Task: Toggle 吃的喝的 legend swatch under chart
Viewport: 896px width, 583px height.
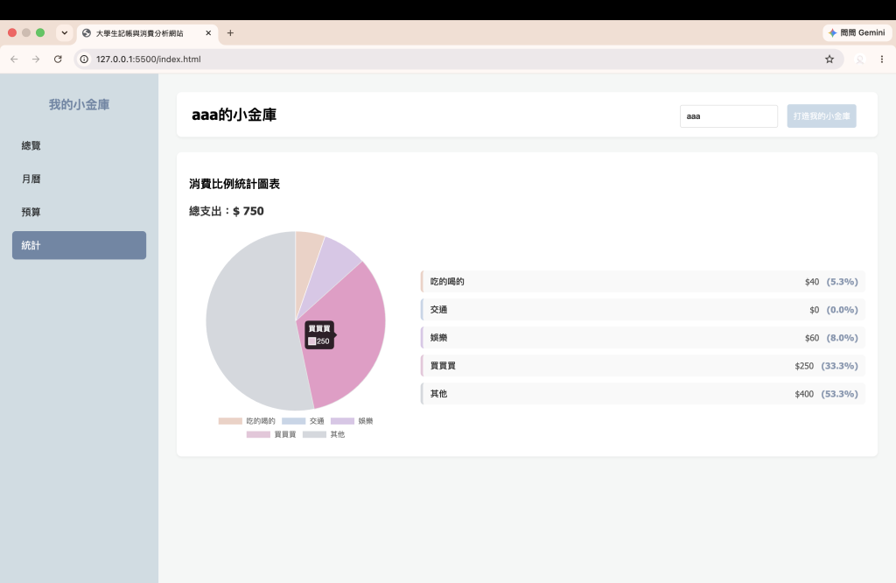Action: (230, 421)
